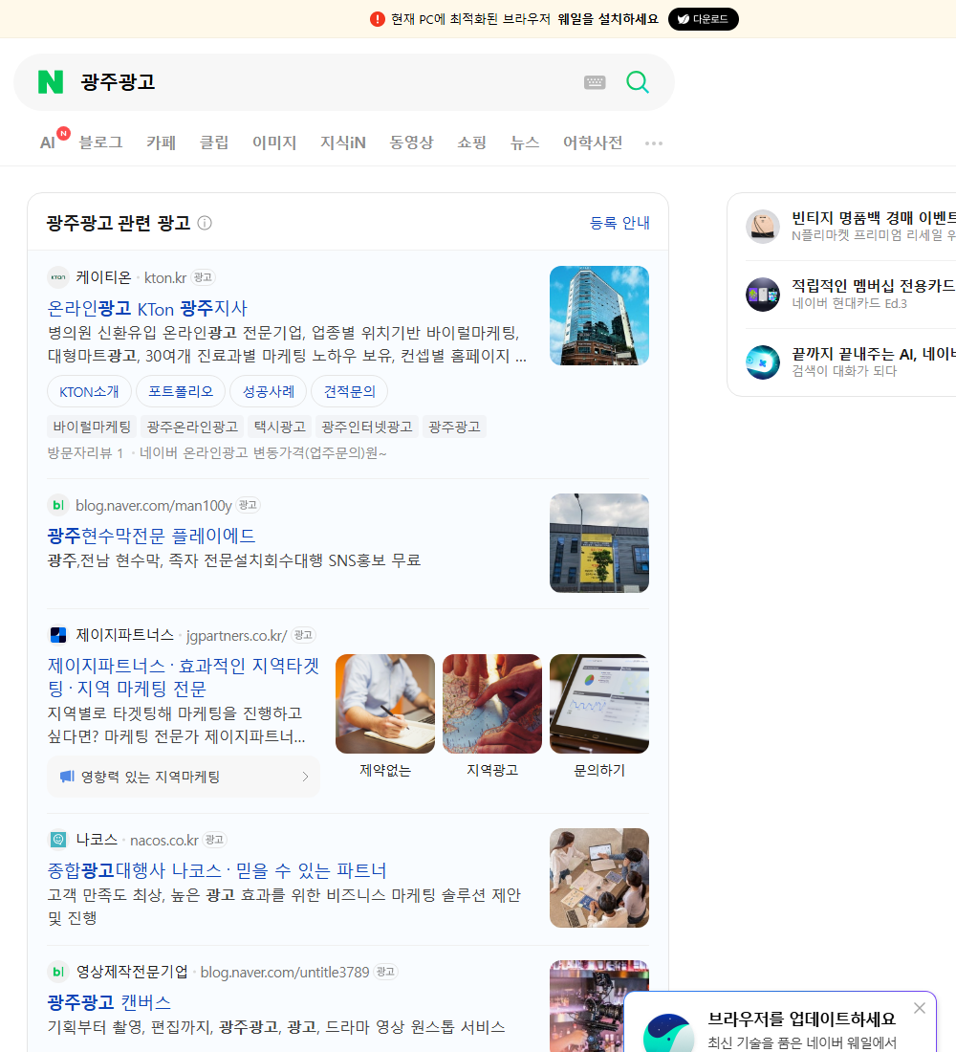
Task: Select the 광주광고 keyword tag
Action: pyautogui.click(x=454, y=427)
